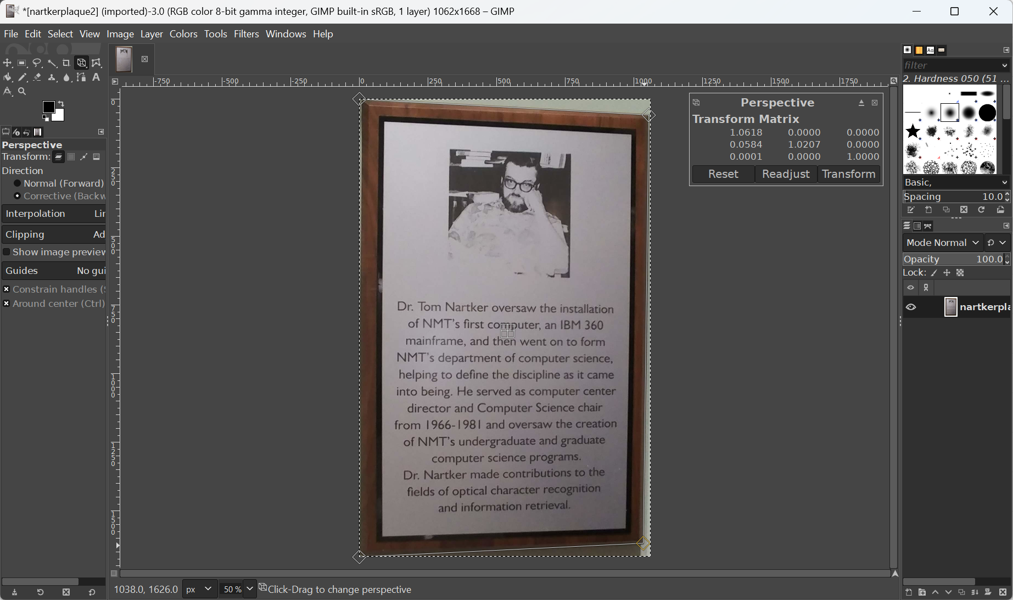The height and width of the screenshot is (600, 1013).
Task: Pick the Bucket Fill tool
Action: [8, 77]
